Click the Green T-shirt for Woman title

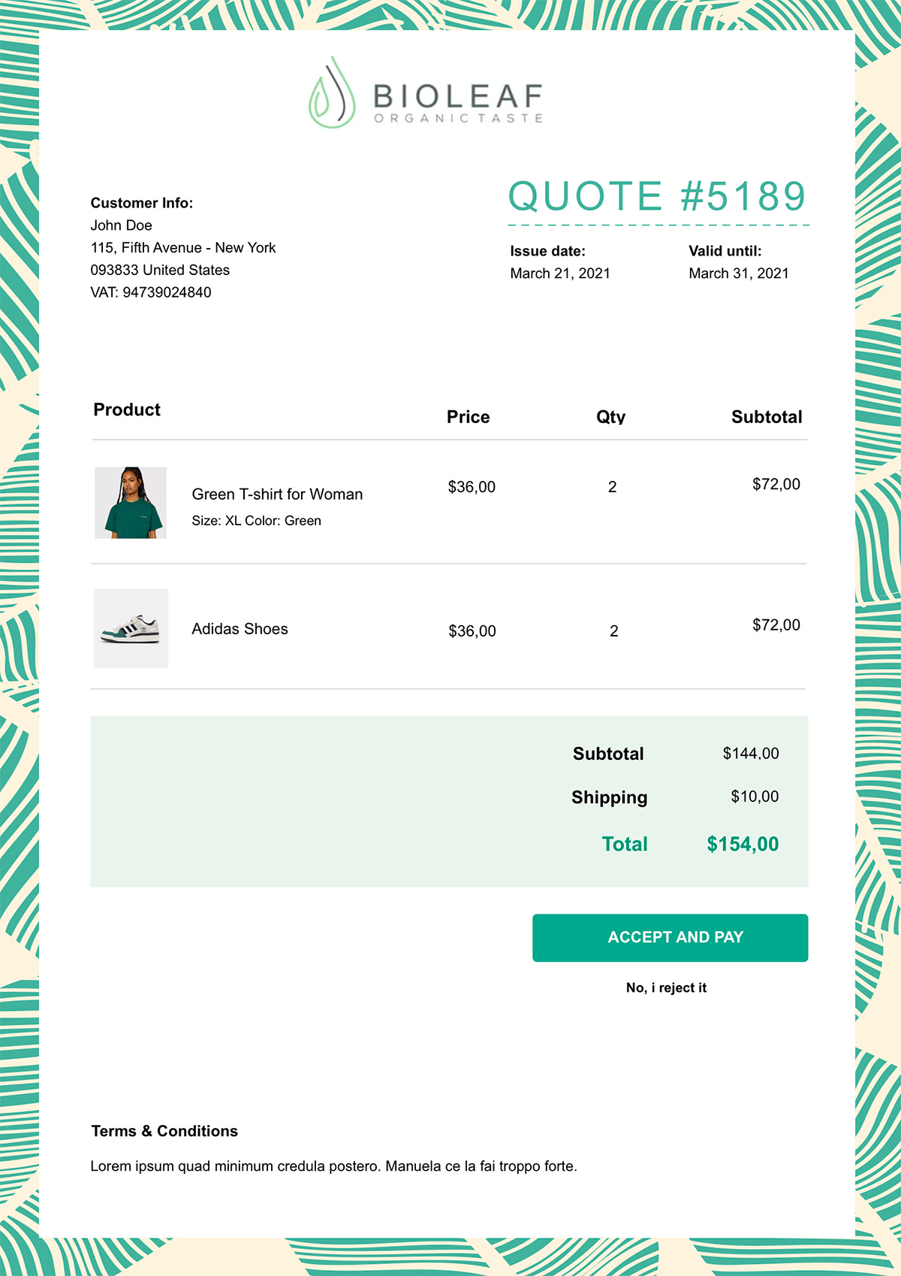[x=277, y=494]
